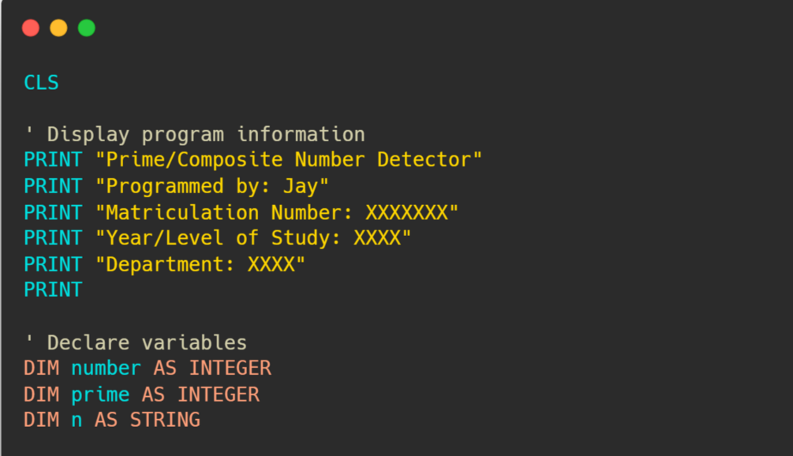This screenshot has width=793, height=456.
Task: Click the red close window dot
Action: coord(31,28)
